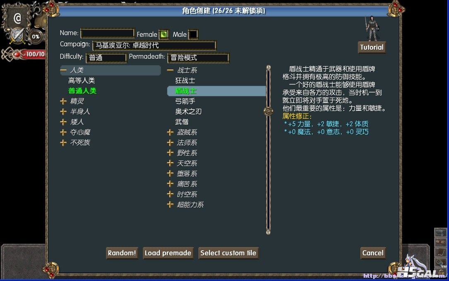Viewport: 449px width, 281px height.
Task: Check the Female gender box
Action: [164, 34]
